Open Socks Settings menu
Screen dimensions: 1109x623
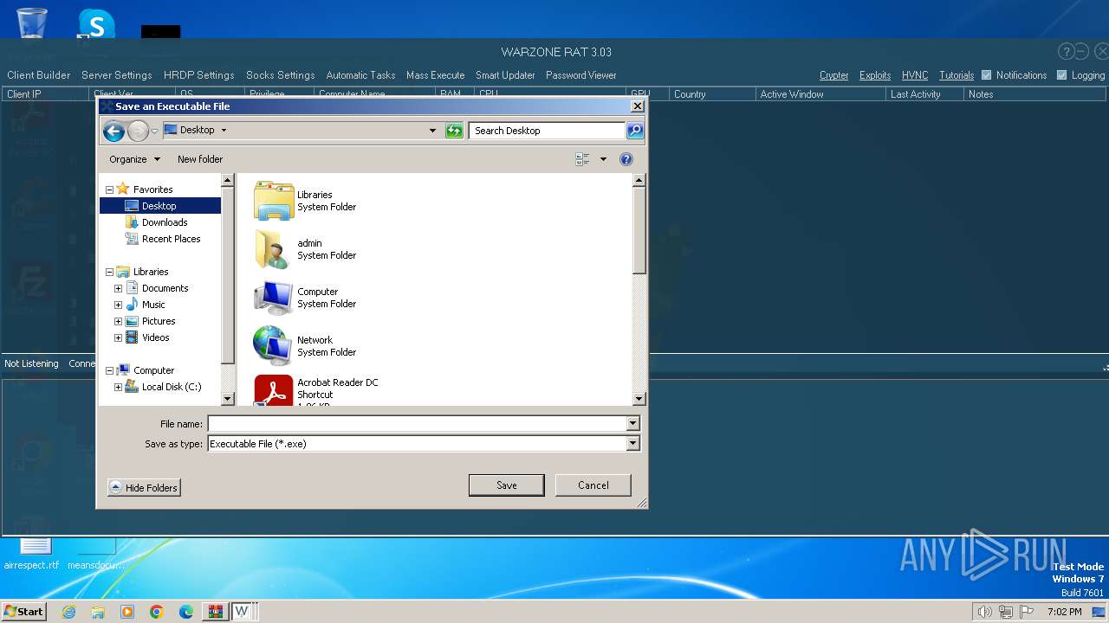pyautogui.click(x=280, y=75)
